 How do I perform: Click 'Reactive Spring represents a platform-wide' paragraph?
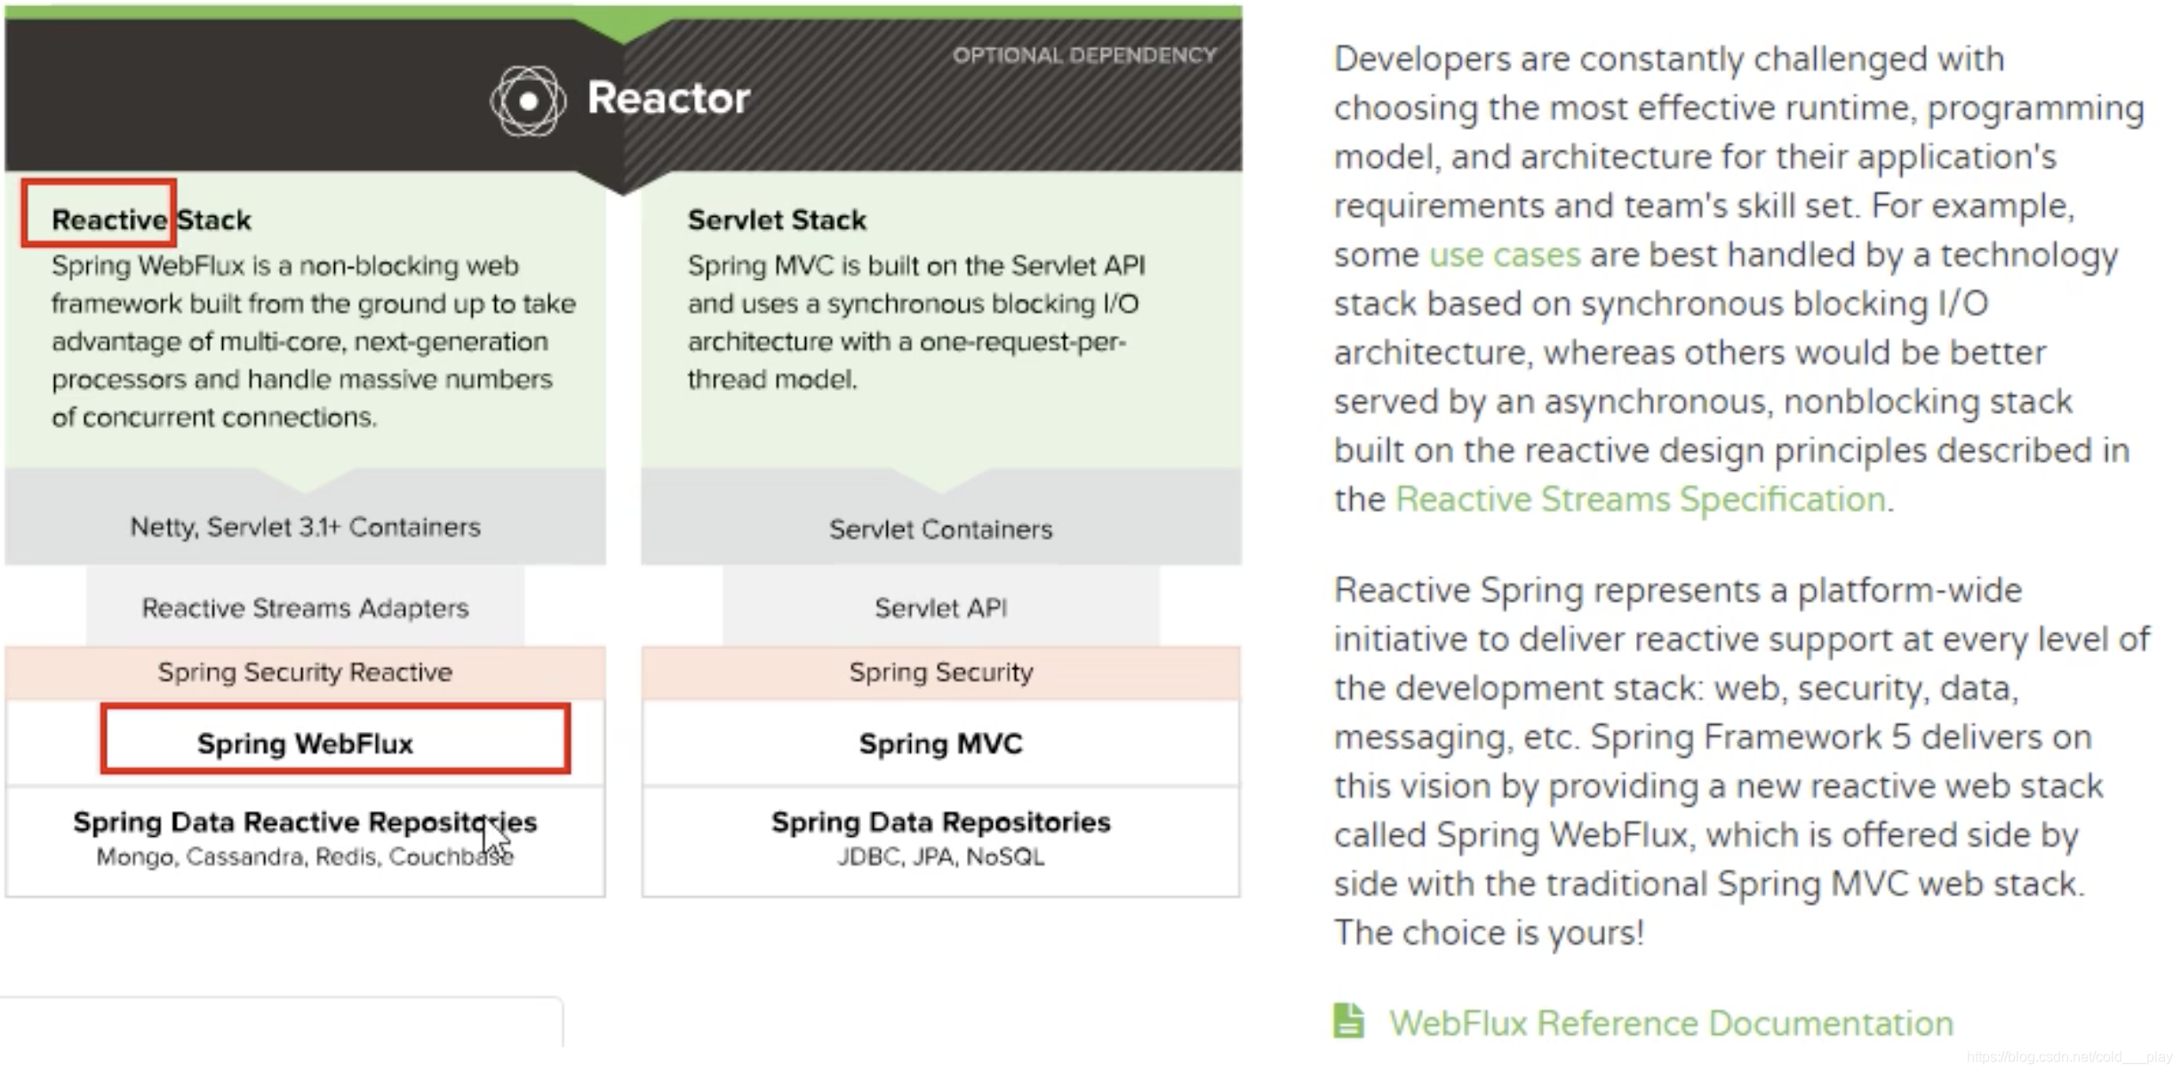[1742, 761]
